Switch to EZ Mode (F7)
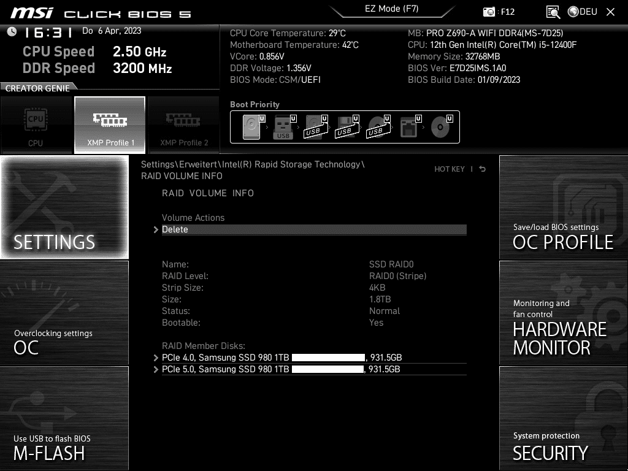This screenshot has height=471, width=628. pos(392,9)
